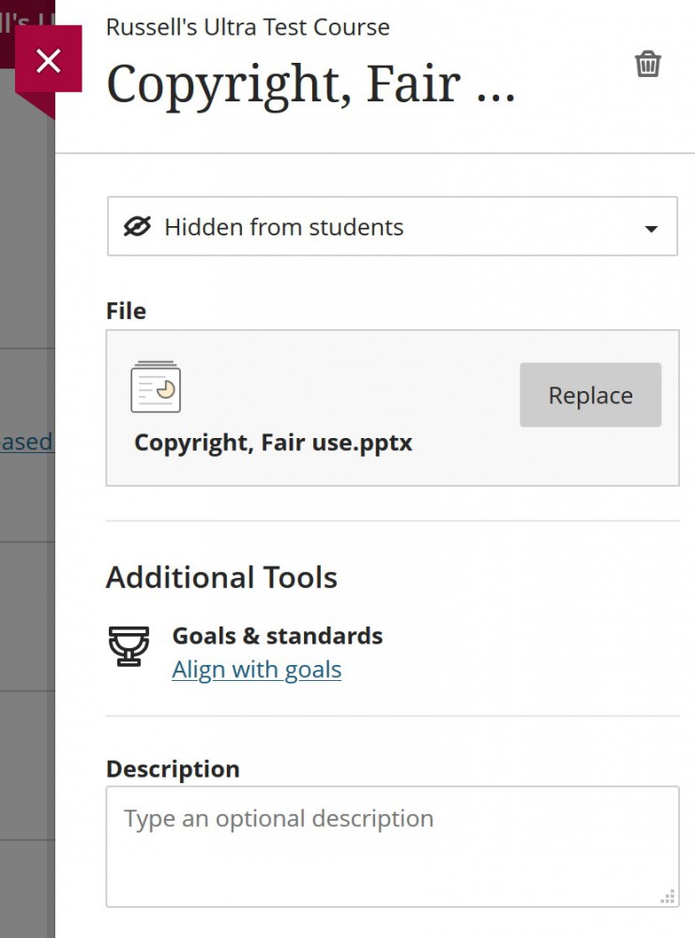Click the course title 'Russell's Ultra Test Course'
The image size is (695, 938).
248,26
